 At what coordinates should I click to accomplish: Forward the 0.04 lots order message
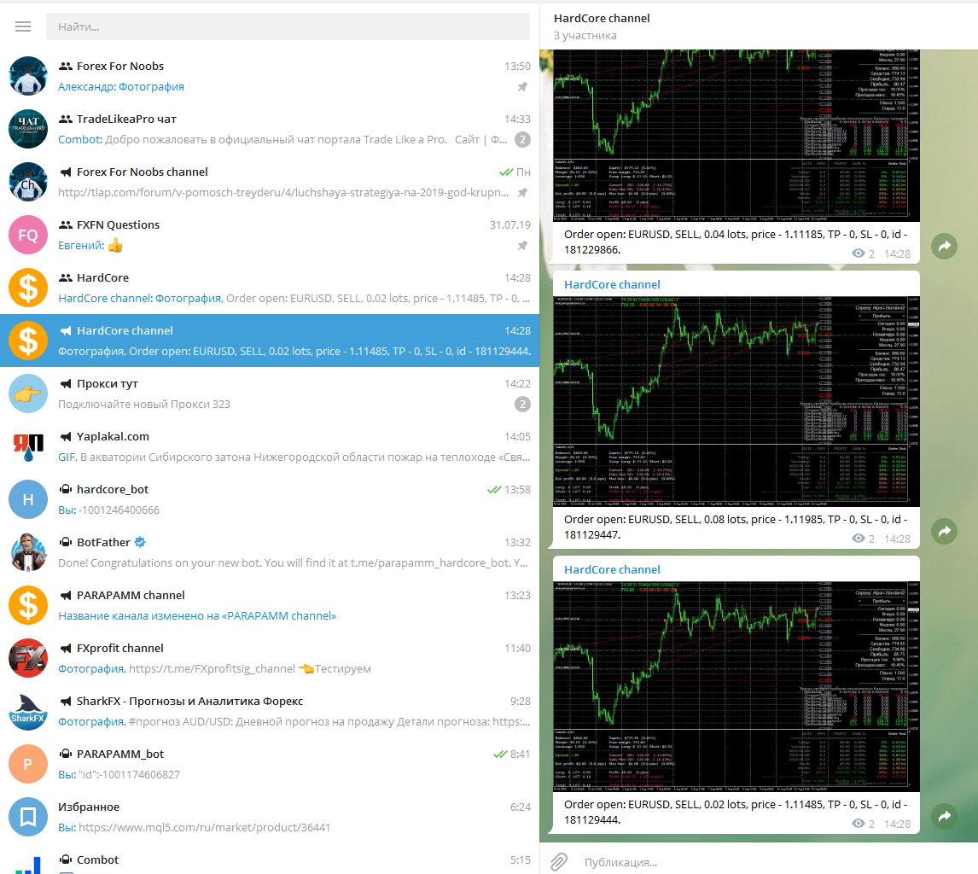click(944, 247)
